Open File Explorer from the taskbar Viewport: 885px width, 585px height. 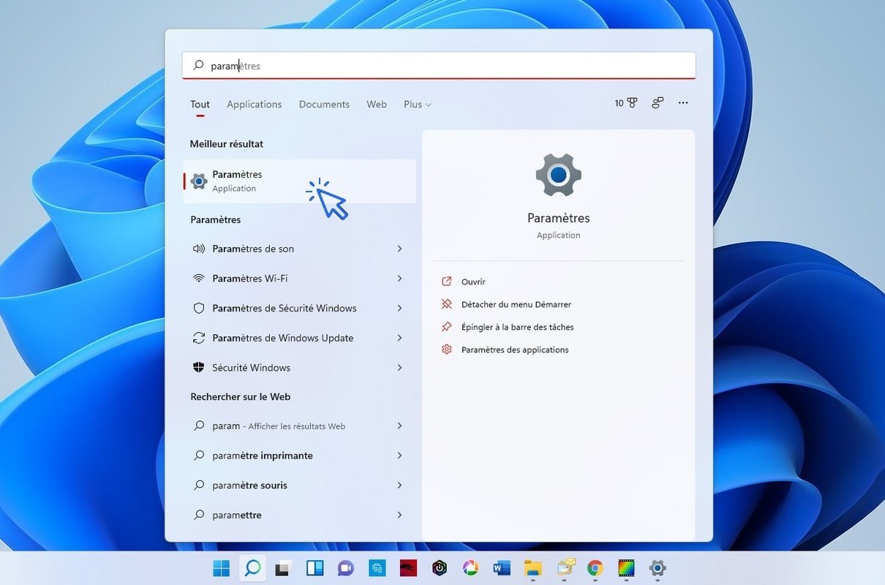coord(532,568)
